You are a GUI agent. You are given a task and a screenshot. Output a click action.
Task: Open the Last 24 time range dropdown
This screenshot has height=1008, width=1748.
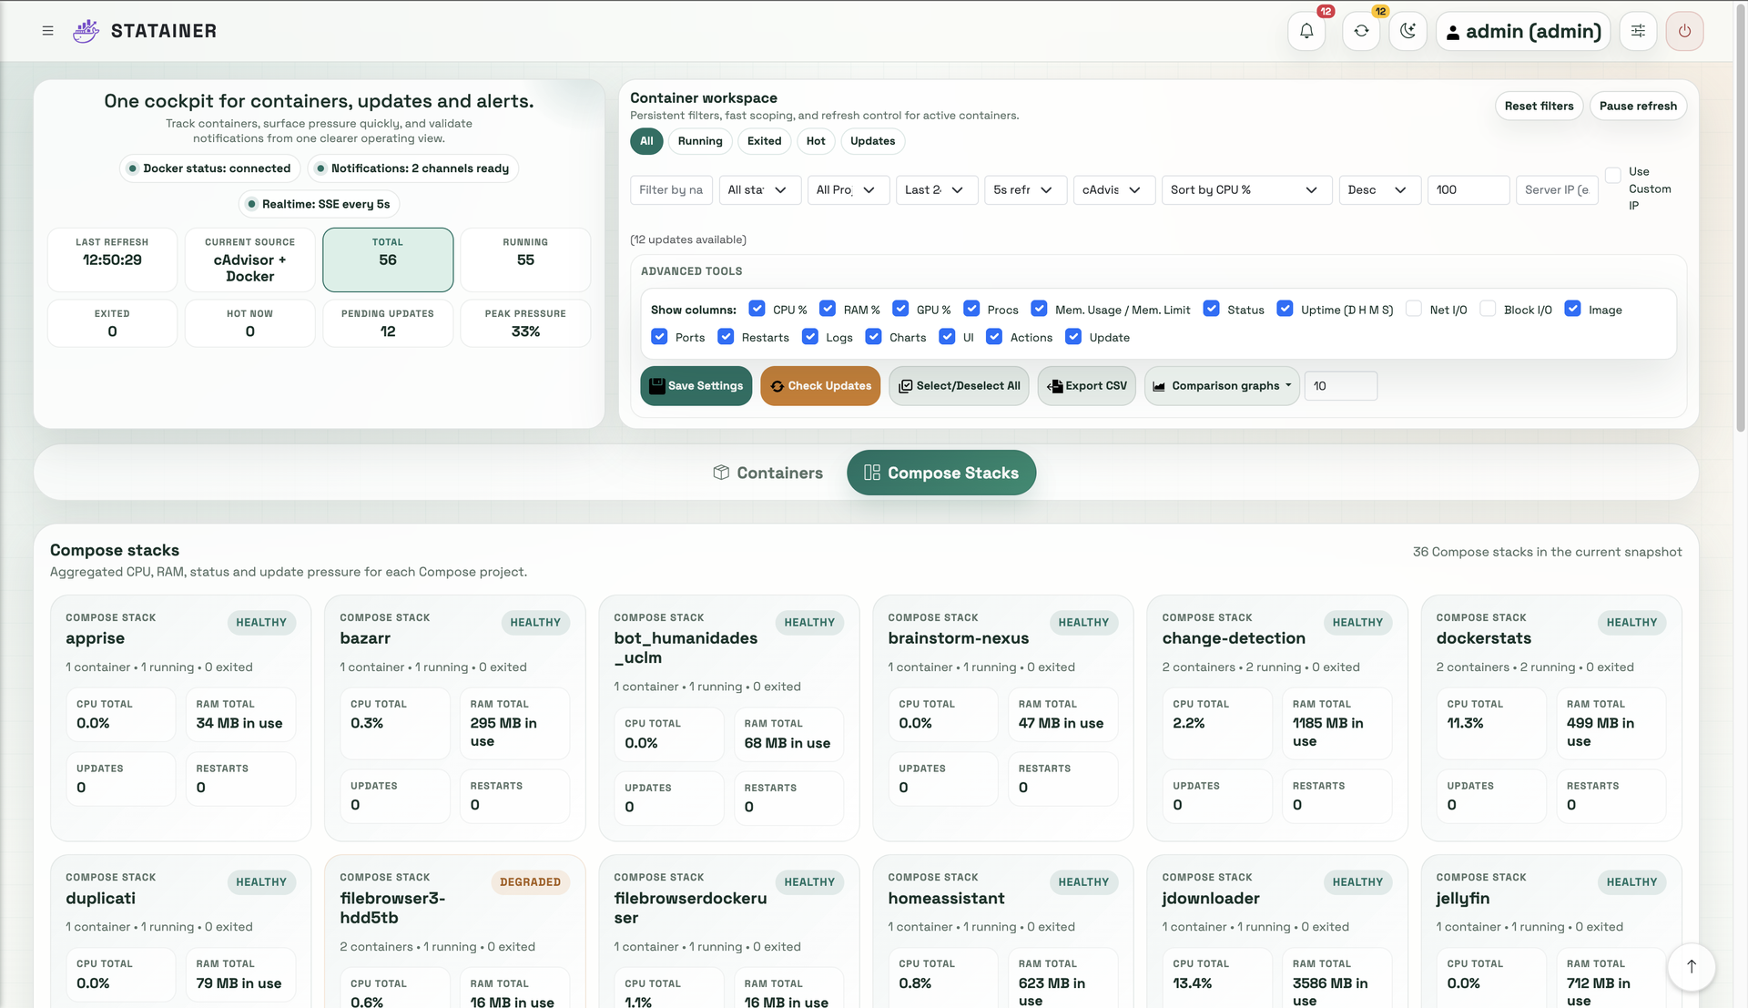tap(936, 189)
